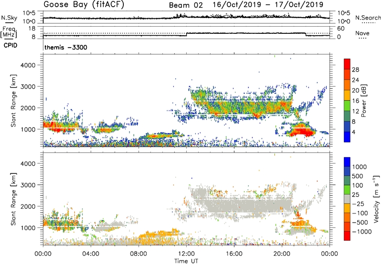Click the '20:00' time tick label
Screen dimensions: 381x264
pyautogui.click(x=282, y=254)
